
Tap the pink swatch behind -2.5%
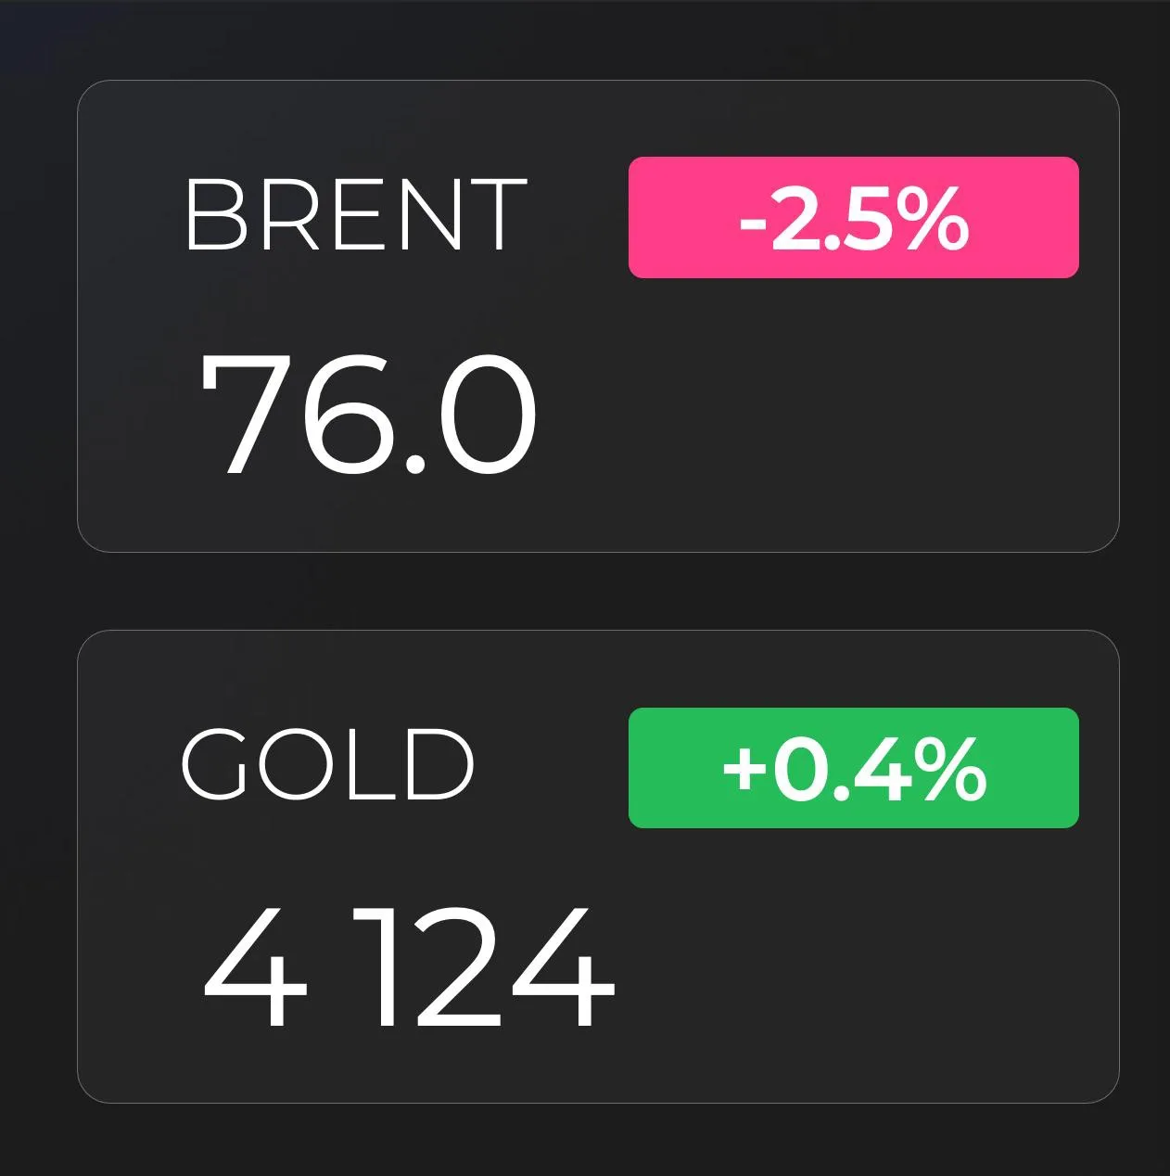(854, 218)
